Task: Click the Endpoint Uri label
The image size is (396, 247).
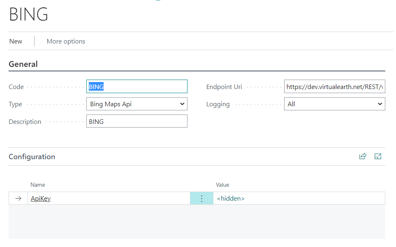Action: pyautogui.click(x=224, y=87)
